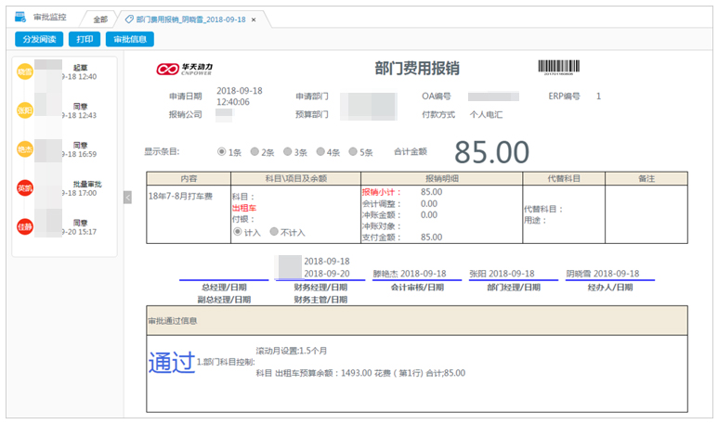Click the 85.00 total amount
Viewport: 718px width, 424px height.
click(x=491, y=152)
